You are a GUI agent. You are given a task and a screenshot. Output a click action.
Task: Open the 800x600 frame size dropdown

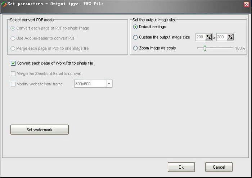109,84
